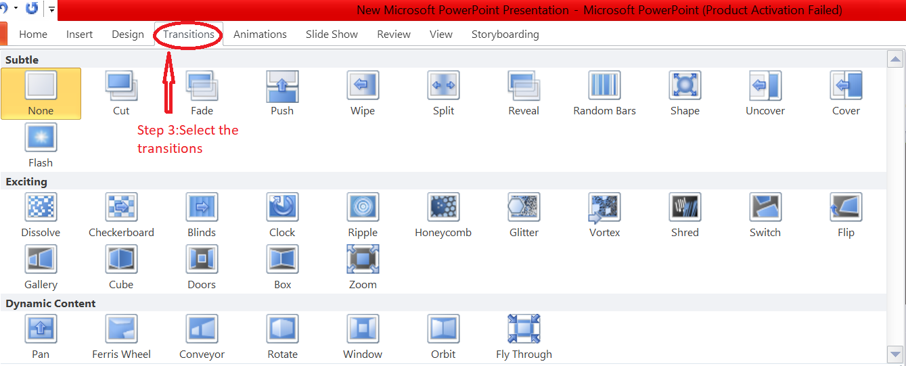The height and width of the screenshot is (366, 906).
Task: Apply the Fade transition
Action: [x=202, y=93]
